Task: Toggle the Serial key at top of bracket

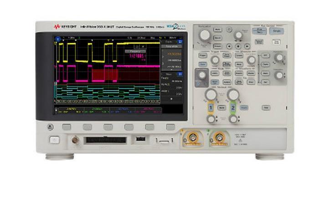Action: pyautogui.click(x=265, y=56)
